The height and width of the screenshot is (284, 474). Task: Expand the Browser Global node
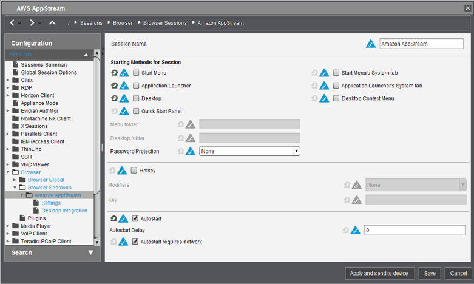tap(15, 180)
